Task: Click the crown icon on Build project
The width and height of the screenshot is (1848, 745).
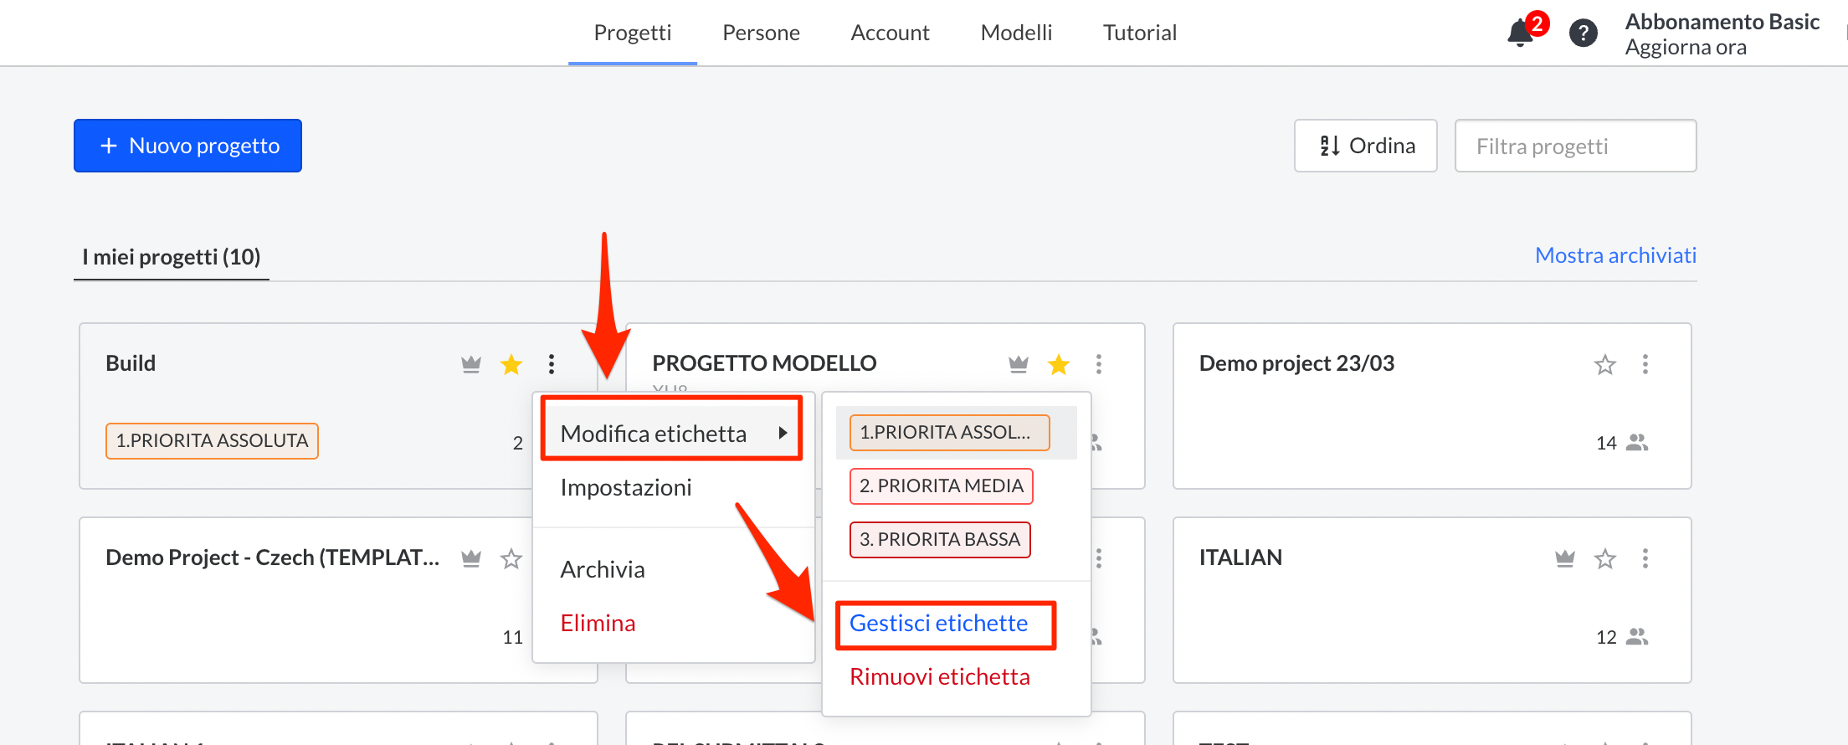Action: [471, 364]
